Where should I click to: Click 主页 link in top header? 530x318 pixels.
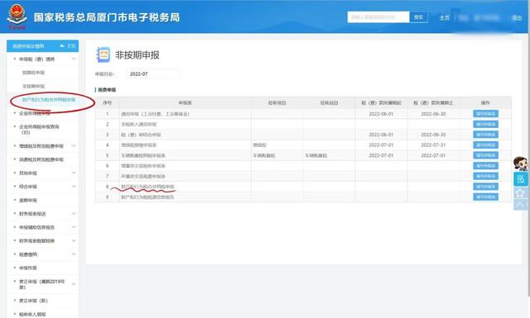(x=444, y=17)
